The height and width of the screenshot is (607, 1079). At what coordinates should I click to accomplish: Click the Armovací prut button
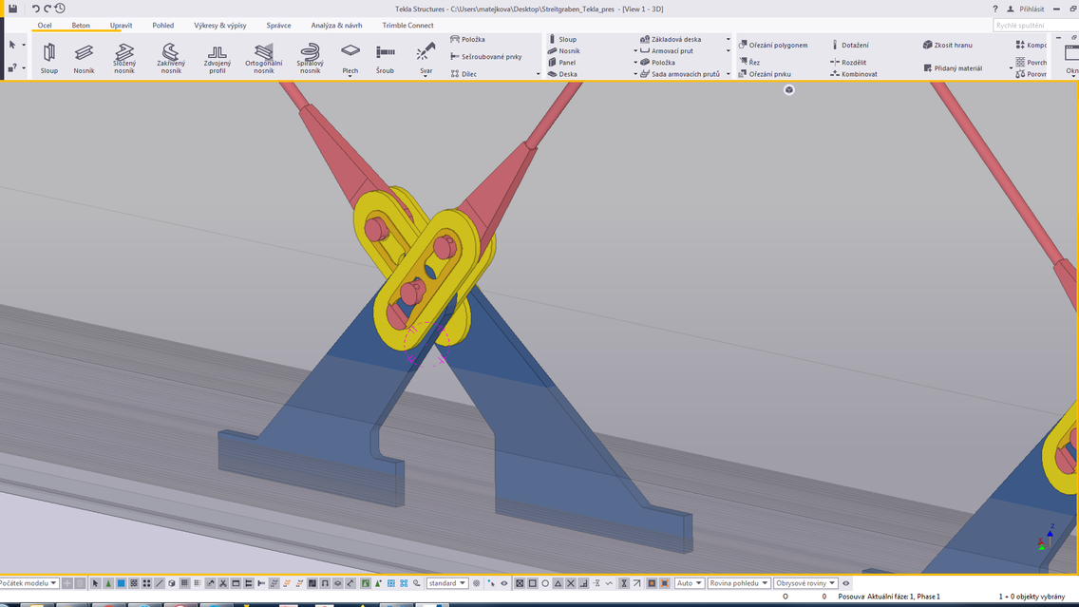667,51
